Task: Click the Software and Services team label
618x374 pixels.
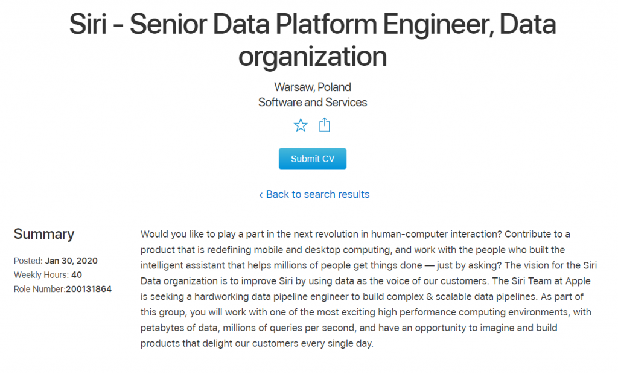Action: pos(313,103)
